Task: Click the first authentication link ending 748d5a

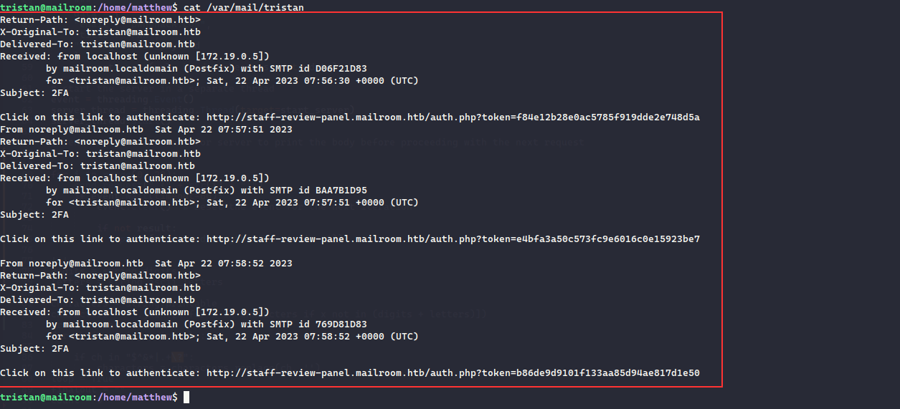Action: click(453, 117)
